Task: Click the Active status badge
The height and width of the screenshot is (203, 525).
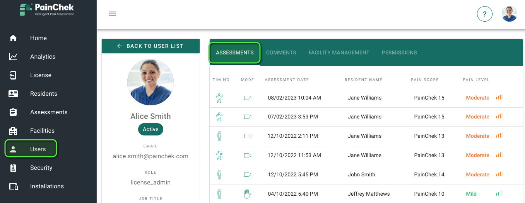Action: (150, 129)
